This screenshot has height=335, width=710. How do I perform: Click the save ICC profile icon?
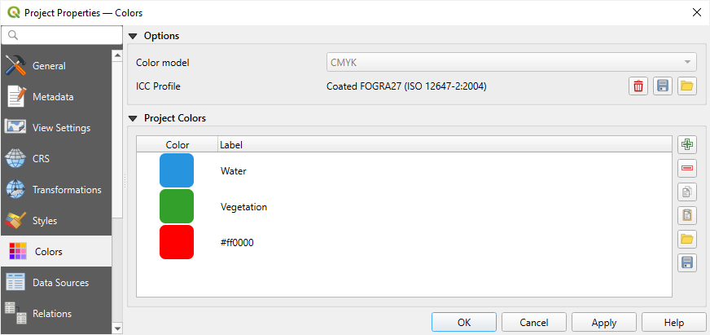[663, 86]
